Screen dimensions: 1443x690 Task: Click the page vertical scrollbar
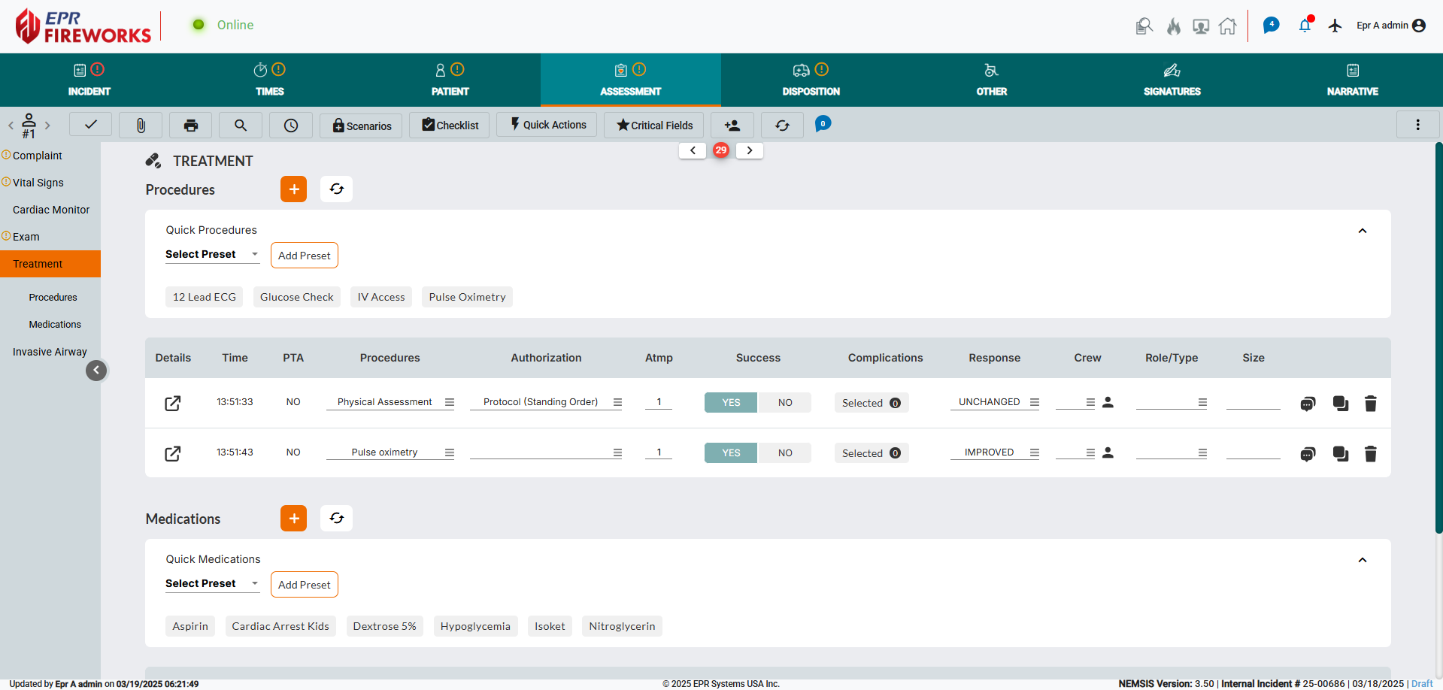(x=1438, y=338)
